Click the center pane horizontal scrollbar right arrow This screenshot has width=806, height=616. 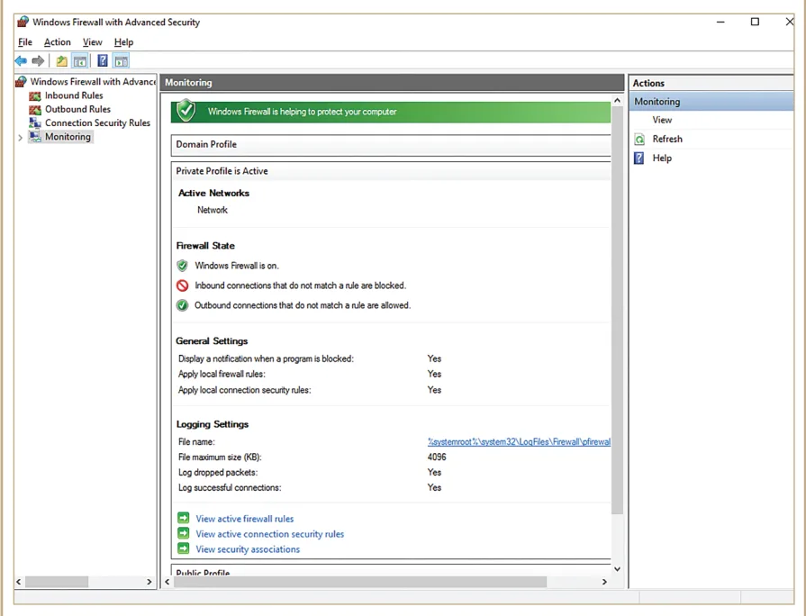point(604,582)
